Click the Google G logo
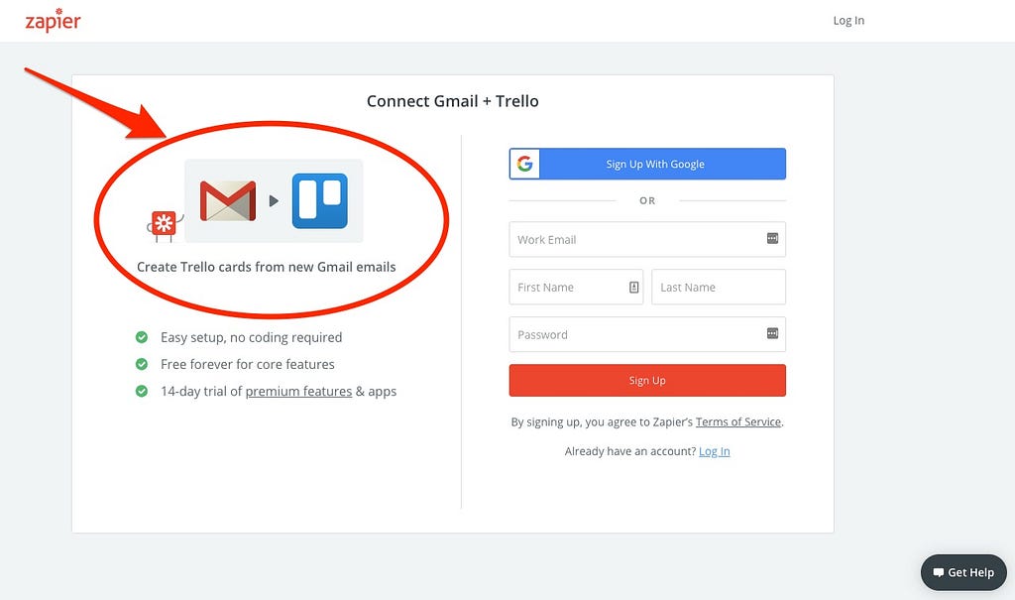 525,164
